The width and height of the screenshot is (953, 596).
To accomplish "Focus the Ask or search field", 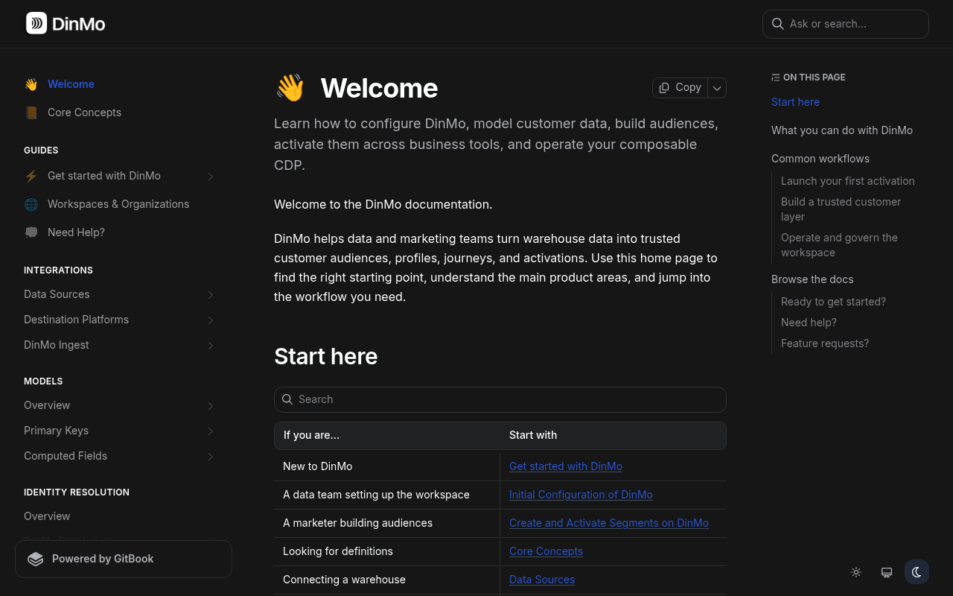I will 846,24.
